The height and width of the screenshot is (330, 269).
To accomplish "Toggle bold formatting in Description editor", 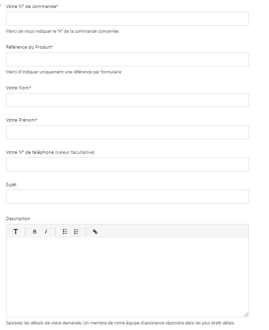I will (x=35, y=232).
